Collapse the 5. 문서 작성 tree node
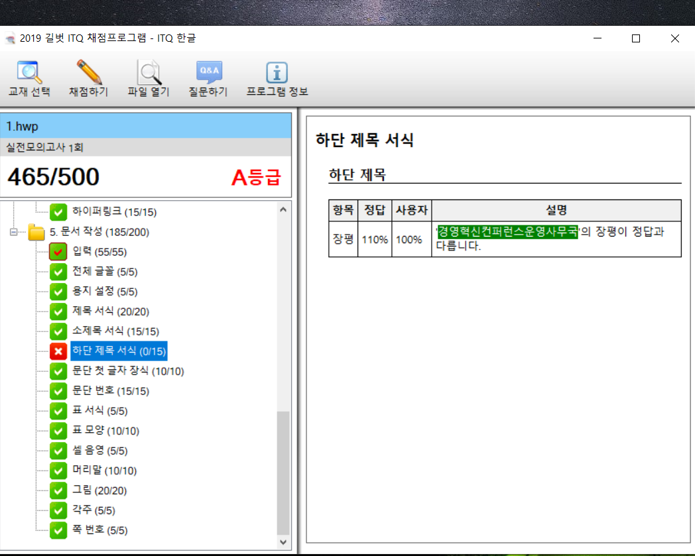This screenshot has width=695, height=556. (14, 232)
